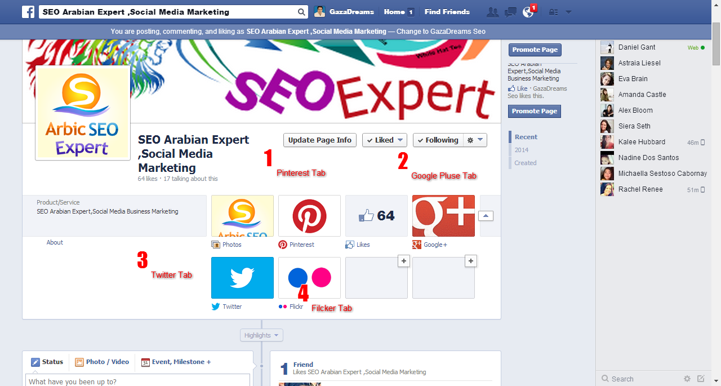Open the privacy shortcuts lock icon
The height and width of the screenshot is (386, 721).
coord(554,12)
